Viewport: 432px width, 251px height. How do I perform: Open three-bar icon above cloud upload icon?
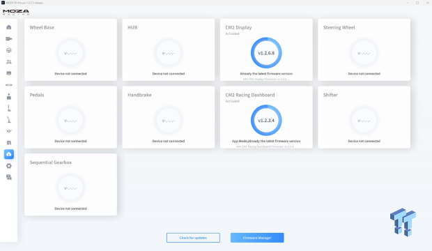[x=9, y=143]
